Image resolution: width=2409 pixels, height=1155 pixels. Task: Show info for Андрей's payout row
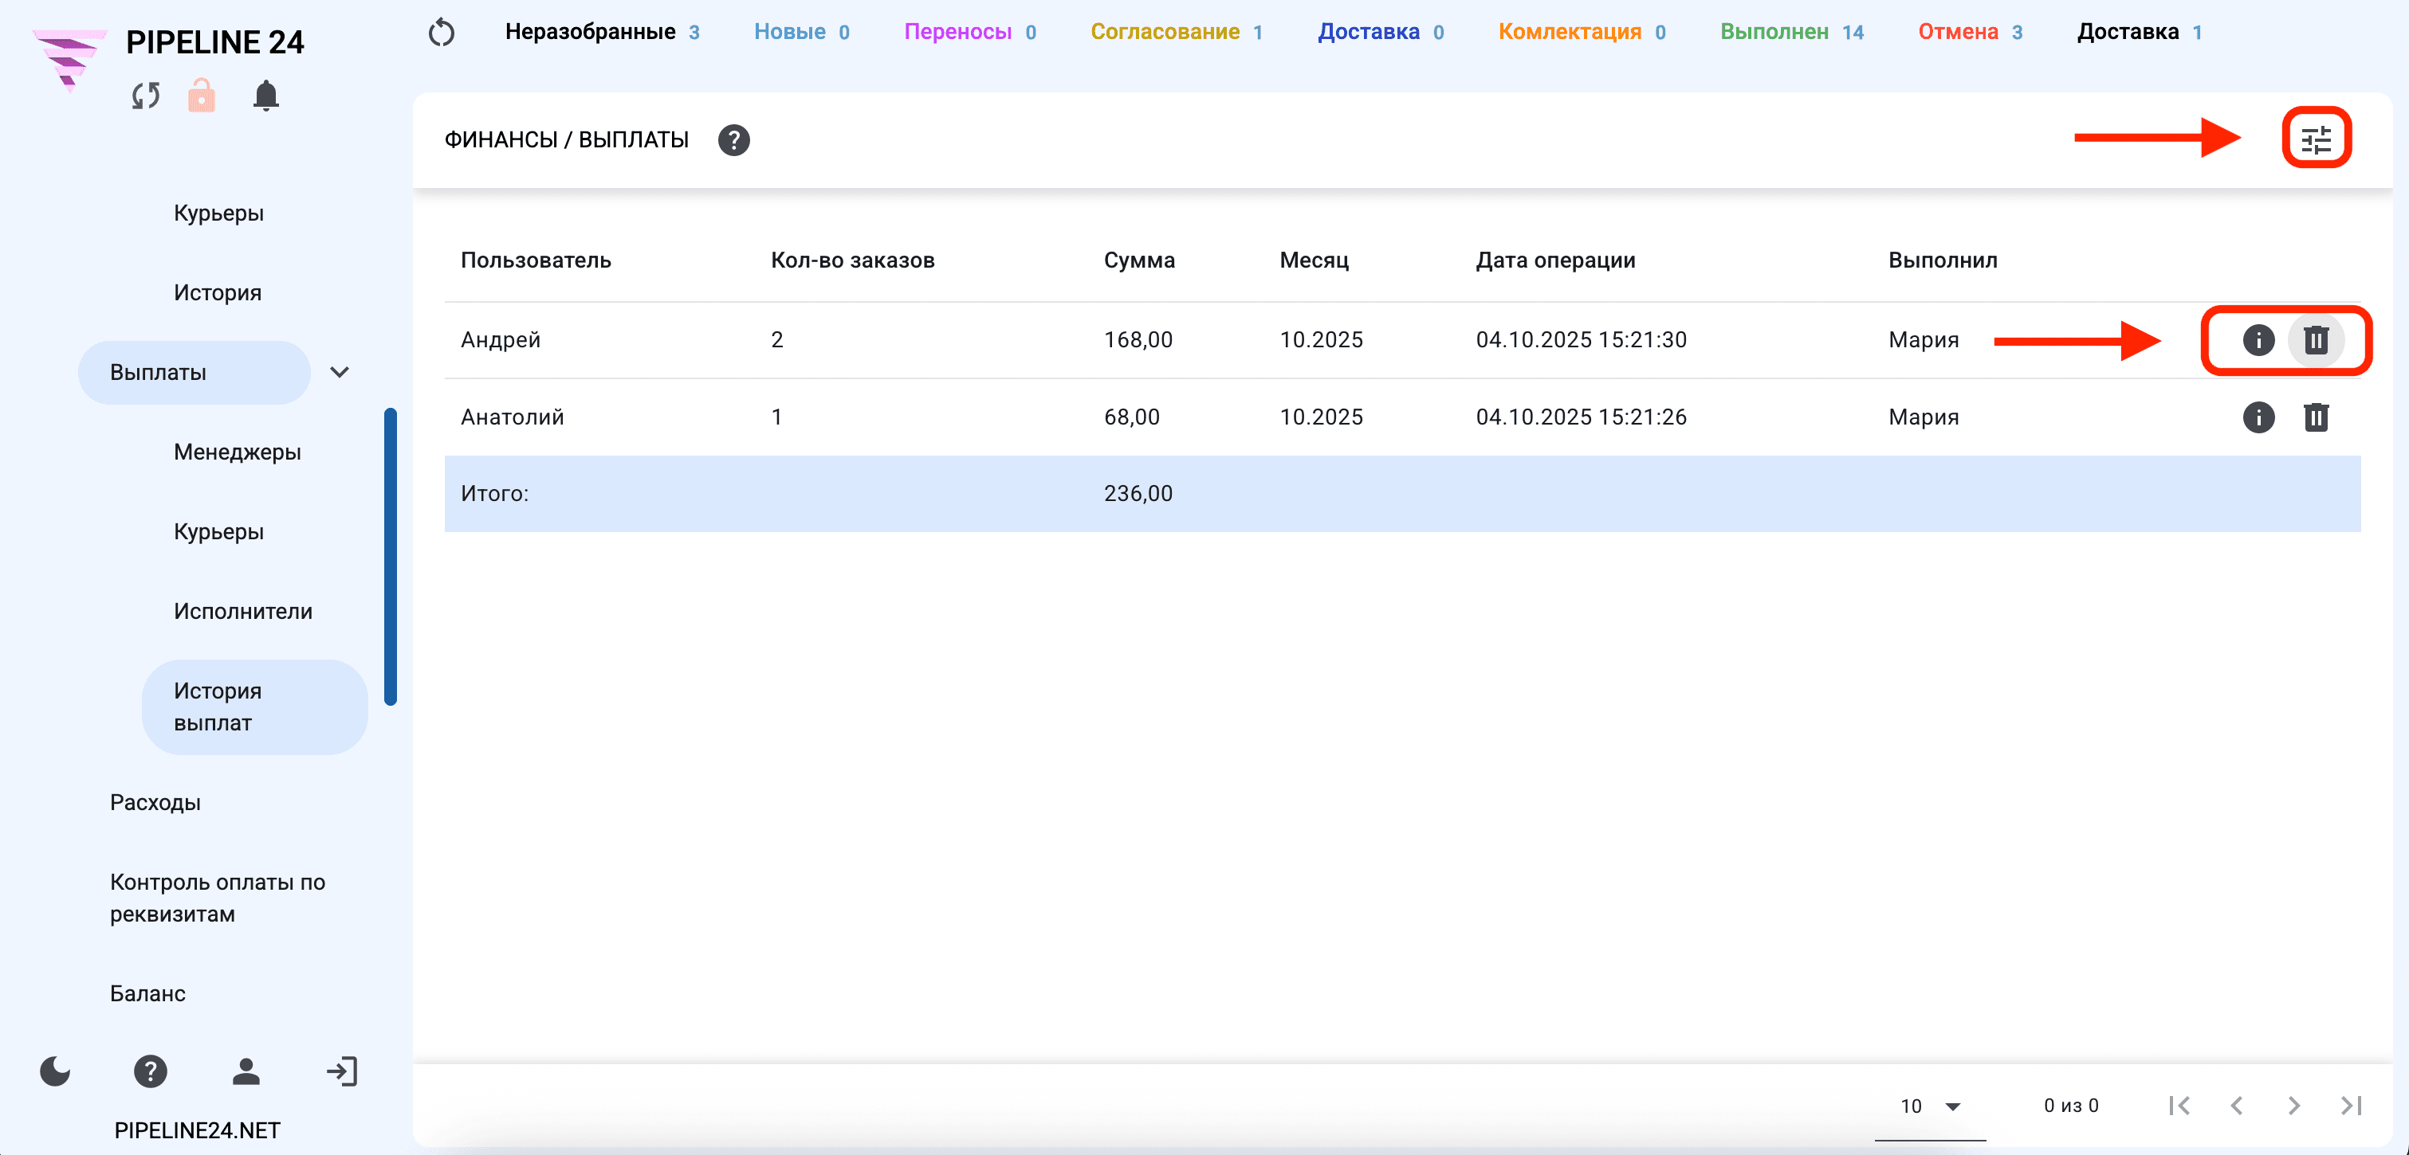pos(2258,340)
